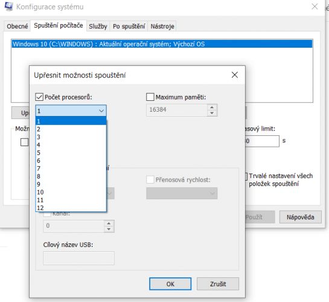Switch to the Obecné tab

pos(18,26)
